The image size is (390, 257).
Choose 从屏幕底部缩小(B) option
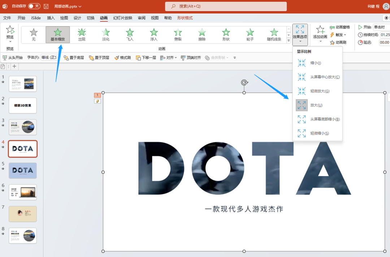click(318, 119)
